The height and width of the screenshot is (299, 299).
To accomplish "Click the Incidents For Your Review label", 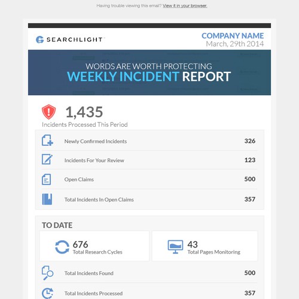I will pyautogui.click(x=94, y=160).
